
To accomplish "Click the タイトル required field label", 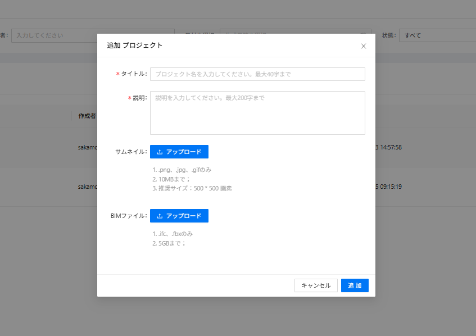I will 134,74.
